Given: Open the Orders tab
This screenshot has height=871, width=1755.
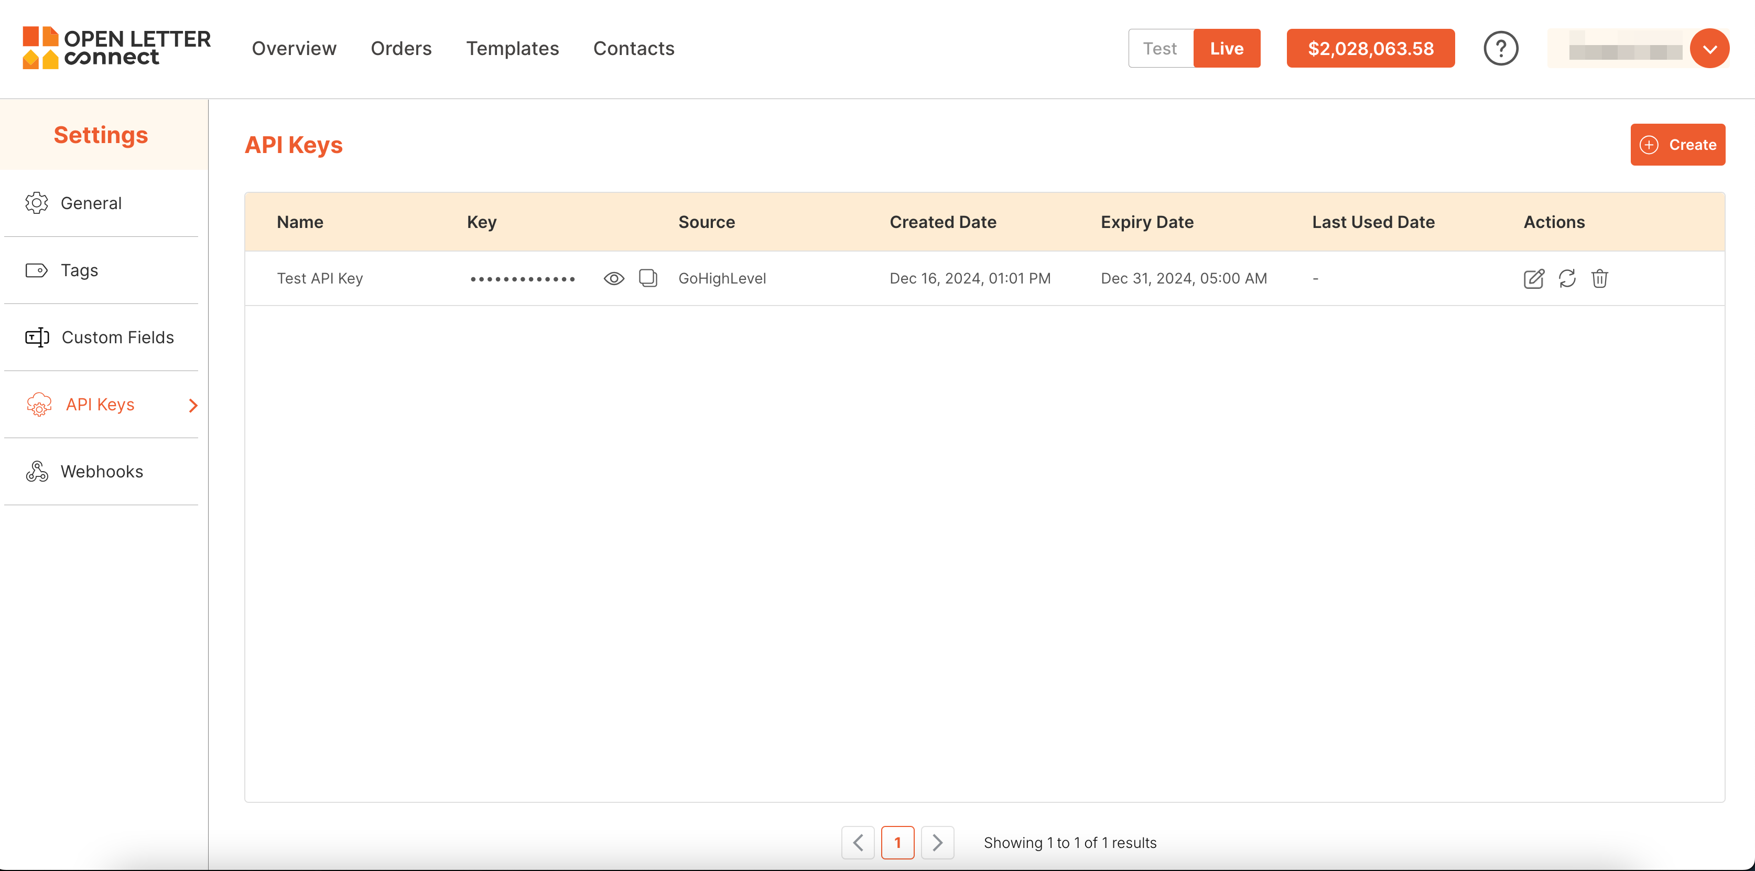Looking at the screenshot, I should [400, 48].
